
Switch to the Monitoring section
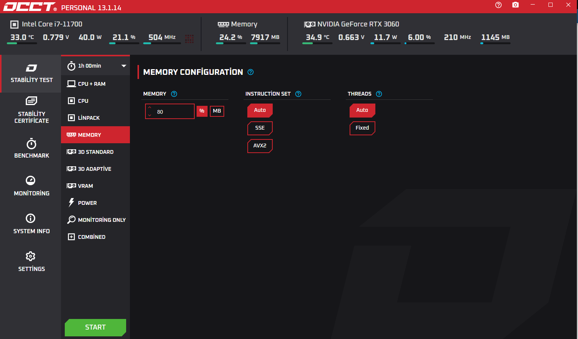[x=31, y=186]
